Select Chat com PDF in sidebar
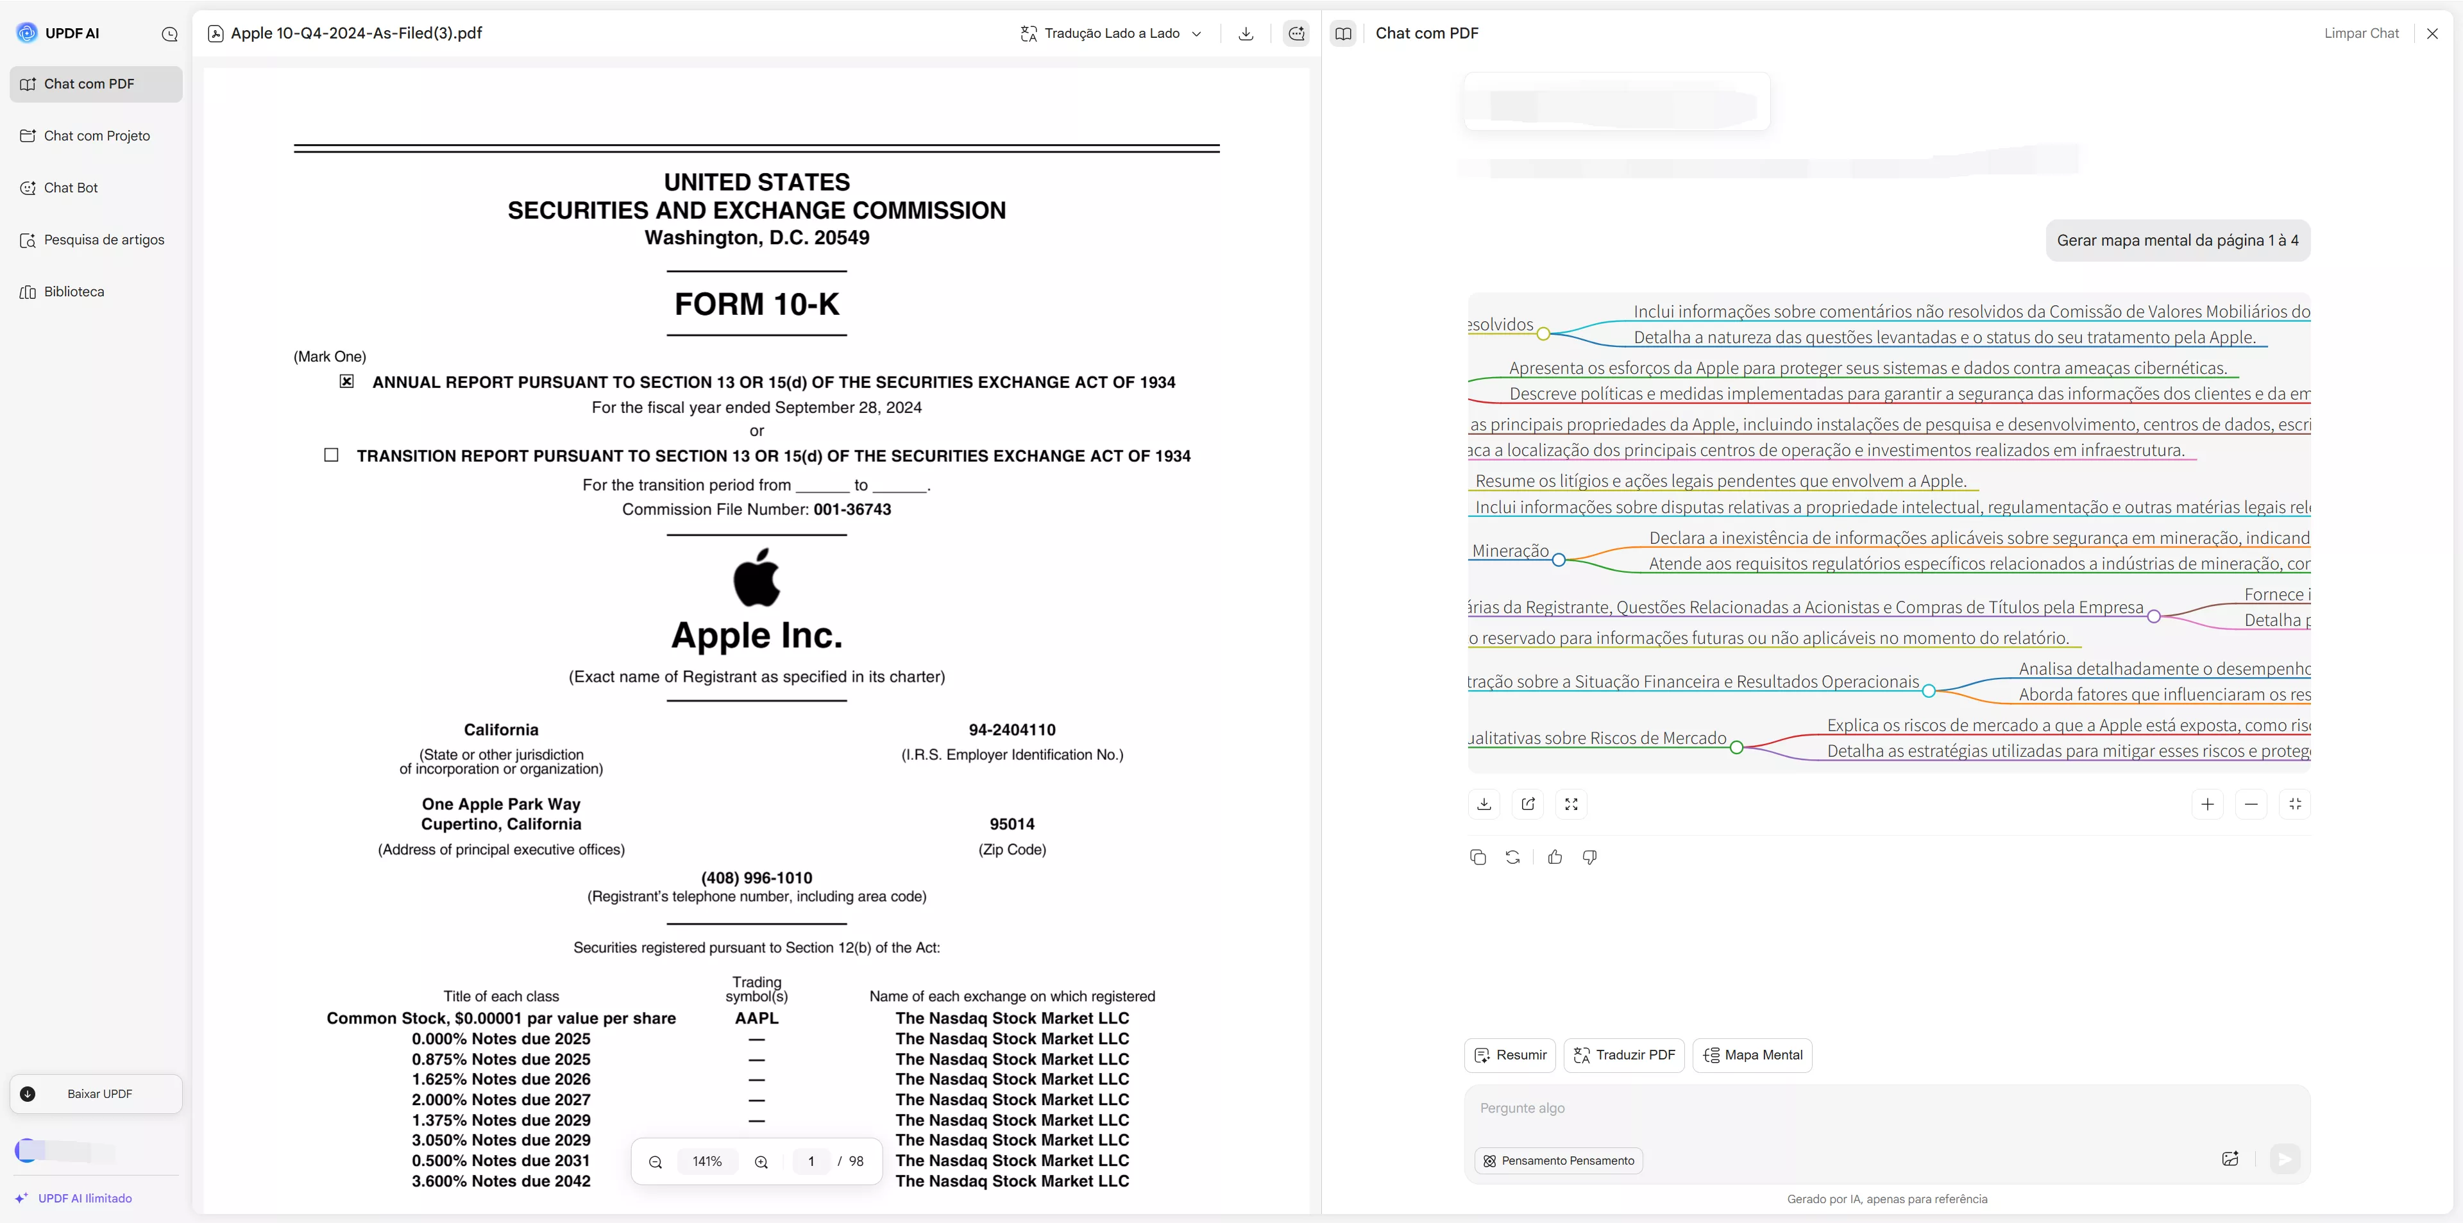The width and height of the screenshot is (2463, 1223). coord(96,84)
